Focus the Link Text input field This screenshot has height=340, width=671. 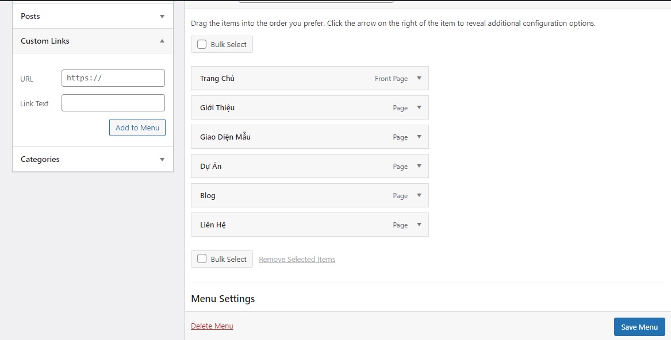[x=113, y=103]
